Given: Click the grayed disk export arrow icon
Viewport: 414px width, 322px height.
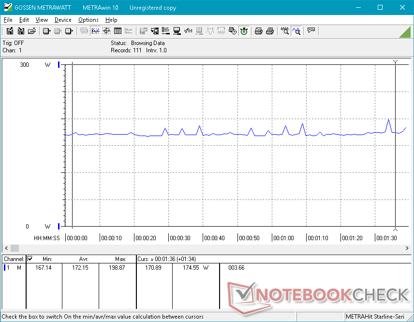Looking at the screenshot, I should tap(143, 31).
